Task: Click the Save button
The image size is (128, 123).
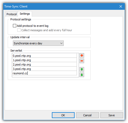Action: tap(111, 115)
